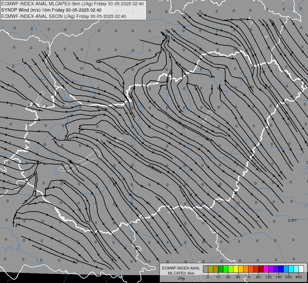308x283 pixels.
Task: Choose the pure blue legend swatch
Action: [281, 269]
